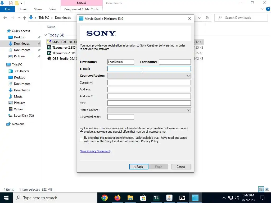The width and height of the screenshot is (271, 203).
Task: Click the E-mail input field
Action: tap(149, 69)
